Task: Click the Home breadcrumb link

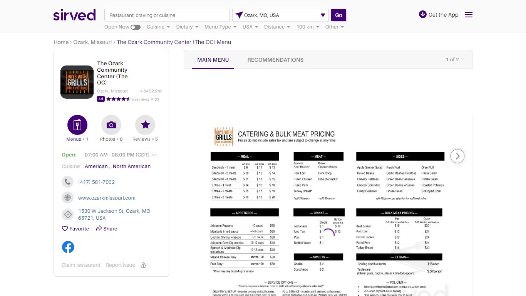Action: click(61, 42)
